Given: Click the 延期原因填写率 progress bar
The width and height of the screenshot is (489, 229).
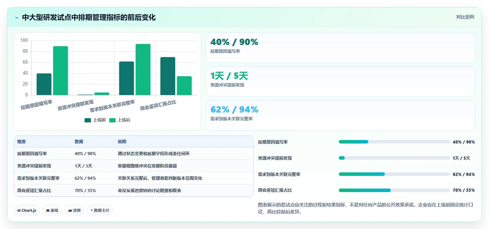Looking at the screenshot, I should tap(394, 142).
